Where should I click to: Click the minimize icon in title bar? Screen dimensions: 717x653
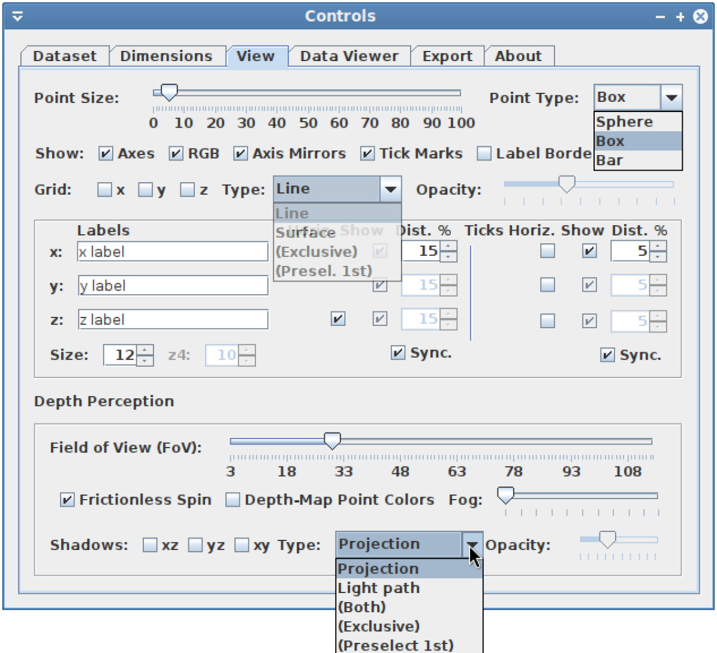pos(660,17)
